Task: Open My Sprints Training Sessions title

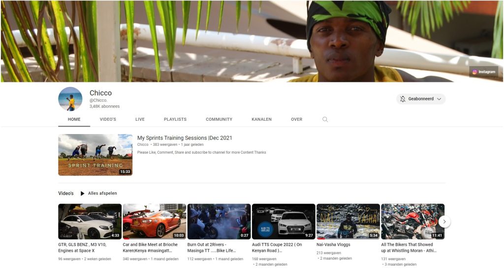Action: (x=185, y=138)
